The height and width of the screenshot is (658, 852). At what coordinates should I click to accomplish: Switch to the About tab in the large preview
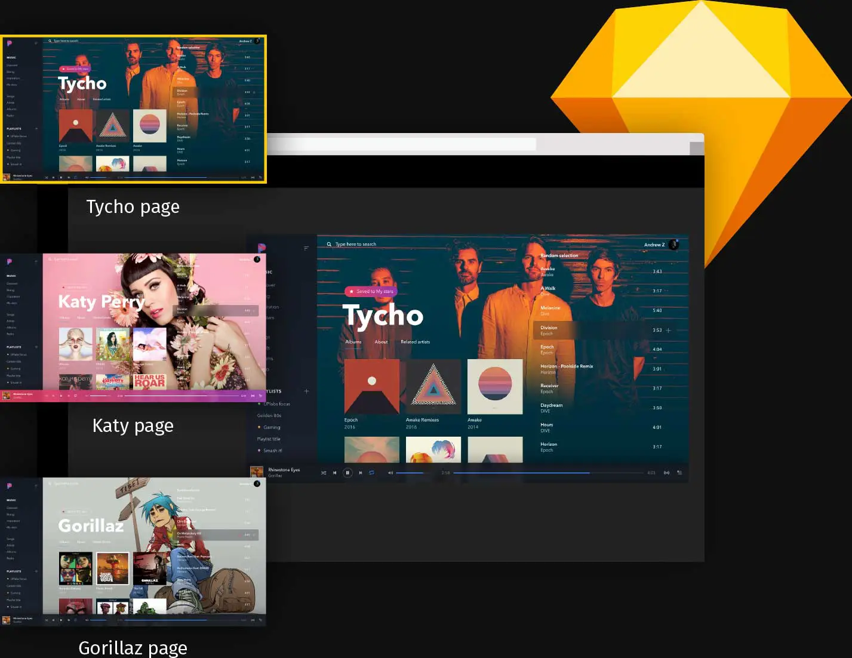pos(382,342)
